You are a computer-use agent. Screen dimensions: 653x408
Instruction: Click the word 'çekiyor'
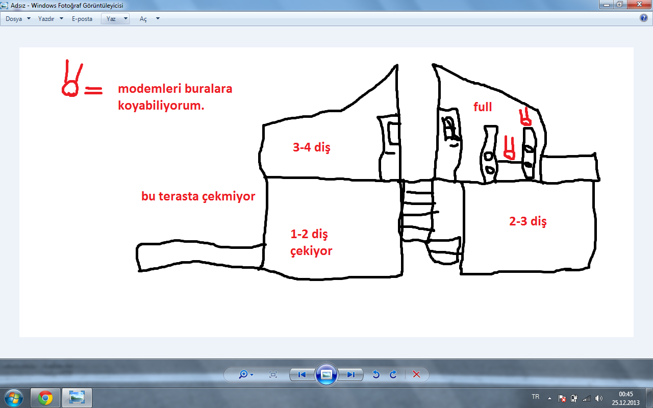tap(311, 251)
